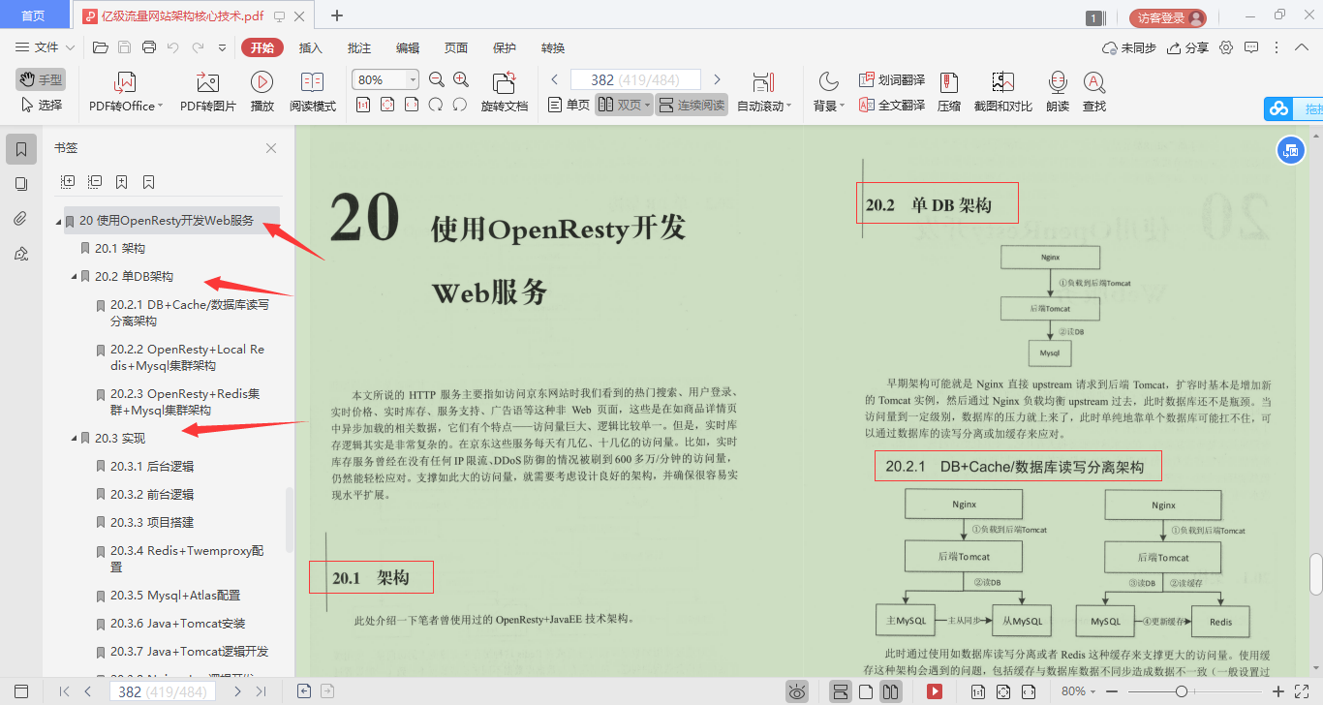Open 查找 search
This screenshot has height=705, width=1323.
pyautogui.click(x=1094, y=90)
